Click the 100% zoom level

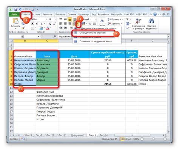pyautogui.click(x=136, y=139)
